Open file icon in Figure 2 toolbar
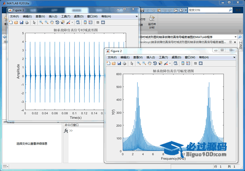The height and width of the screenshot is (171, 245). (114, 63)
